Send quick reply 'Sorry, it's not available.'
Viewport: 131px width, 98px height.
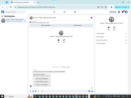pyautogui.click(x=42, y=85)
